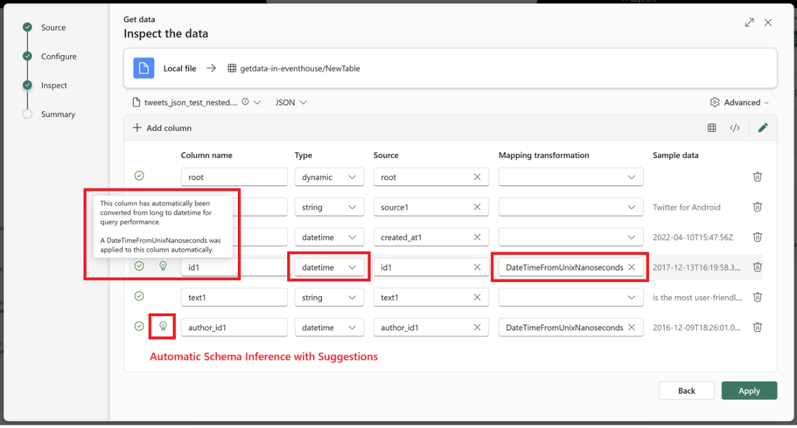
Task: Jump to the Summary wizard step
Action: [x=58, y=114]
